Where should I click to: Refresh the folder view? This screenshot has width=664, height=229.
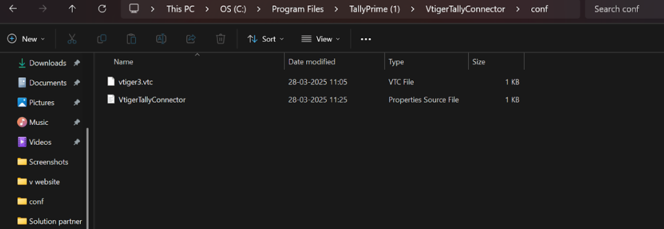point(102,9)
